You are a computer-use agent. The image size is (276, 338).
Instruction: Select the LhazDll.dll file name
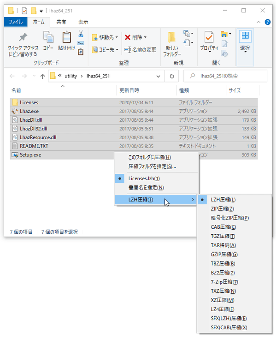pyautogui.click(x=31, y=120)
